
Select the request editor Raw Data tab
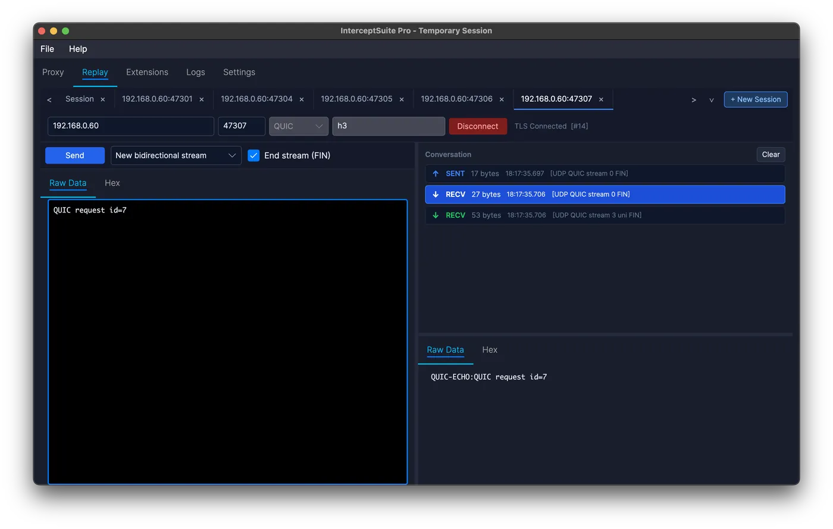(x=68, y=183)
